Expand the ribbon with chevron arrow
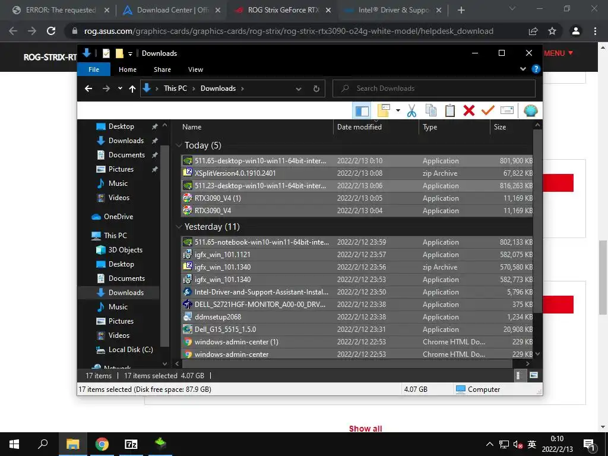The width and height of the screenshot is (608, 456). tap(522, 69)
